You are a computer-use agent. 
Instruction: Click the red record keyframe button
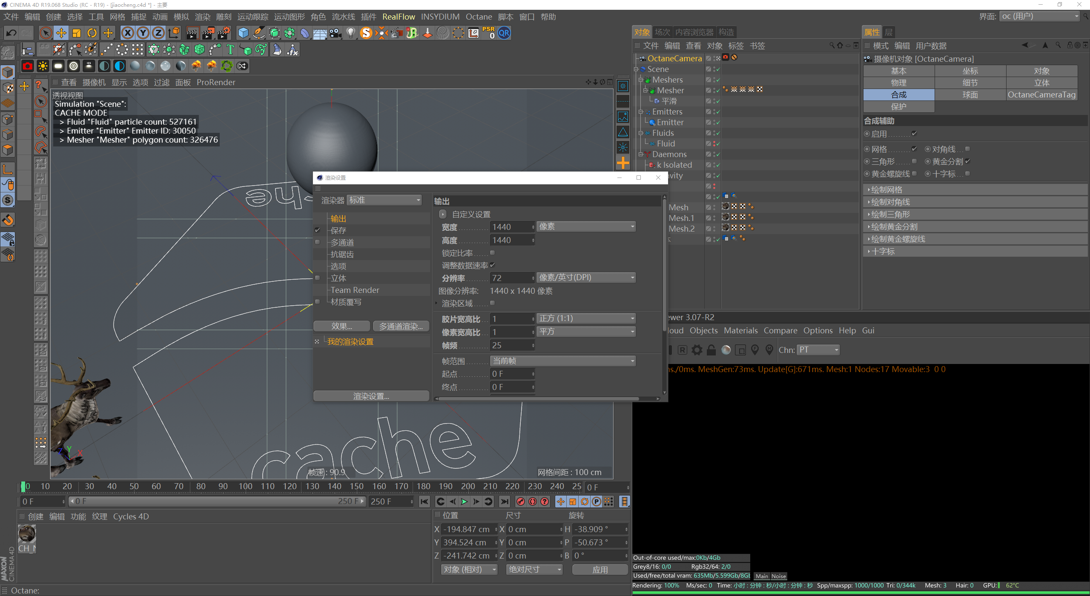tap(520, 501)
